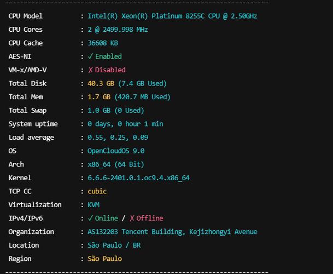The image size is (333, 274).
Task: Select the '40.3 GB' disk size
Action: click(101, 83)
